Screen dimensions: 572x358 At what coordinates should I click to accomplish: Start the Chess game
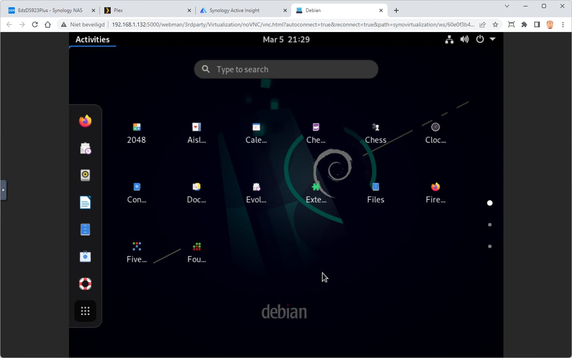coord(375,133)
